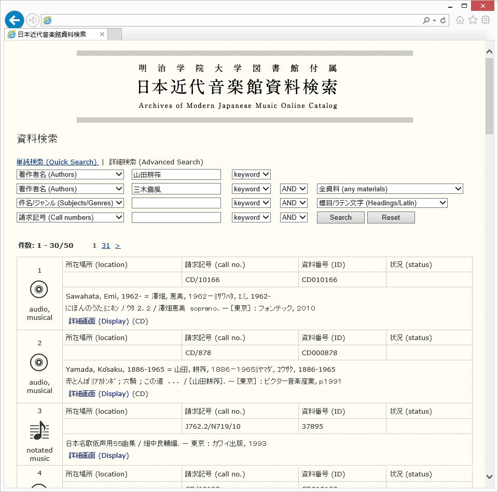Open the 標目/ラテン文字 (Headings/Latin) dropdown
This screenshot has height=492, width=498.
[x=382, y=203]
